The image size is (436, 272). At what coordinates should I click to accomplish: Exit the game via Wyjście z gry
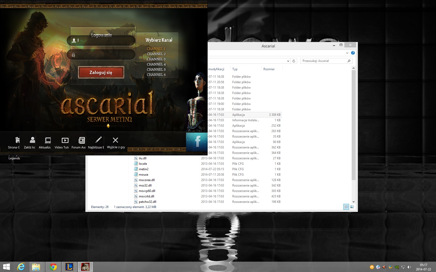[115, 142]
